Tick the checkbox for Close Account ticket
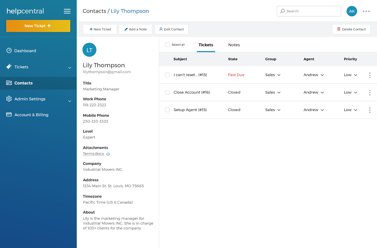Viewport: 377px width, 248px height. [167, 92]
